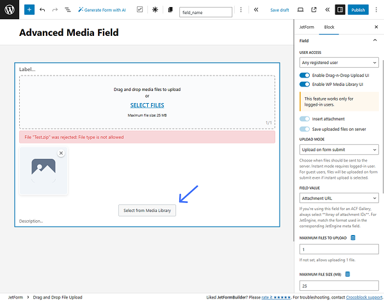The image size is (384, 301).
Task: Undo the last change
Action: (x=42, y=10)
